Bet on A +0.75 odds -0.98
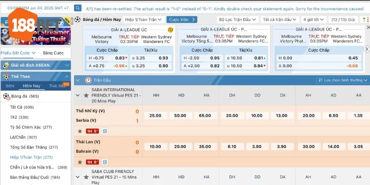 pyautogui.click(x=107, y=66)
